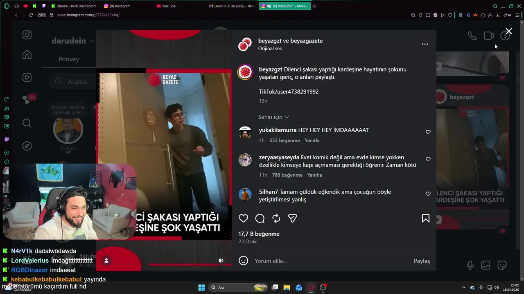Reply to zeryaasyaseyda's comment

click(x=315, y=175)
